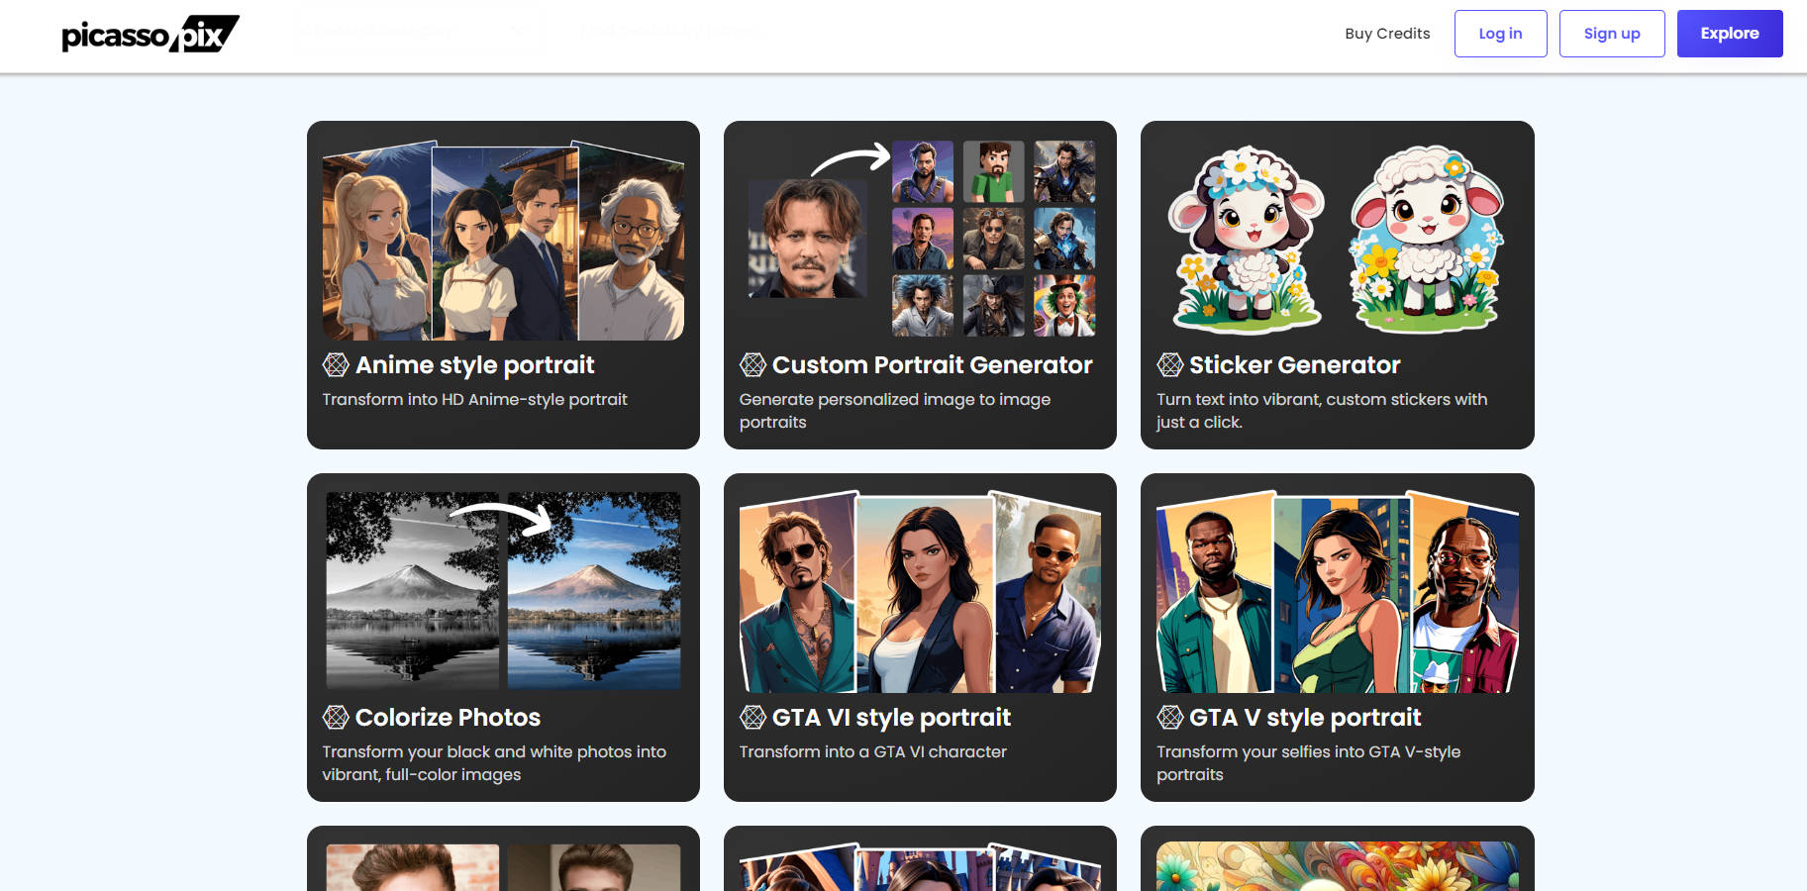Open the Sticker Generator title link
The image size is (1807, 891).
coord(1294,365)
